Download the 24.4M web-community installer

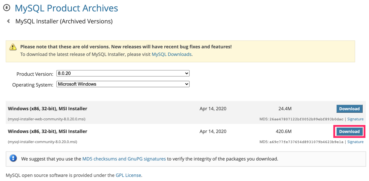pyautogui.click(x=349, y=109)
